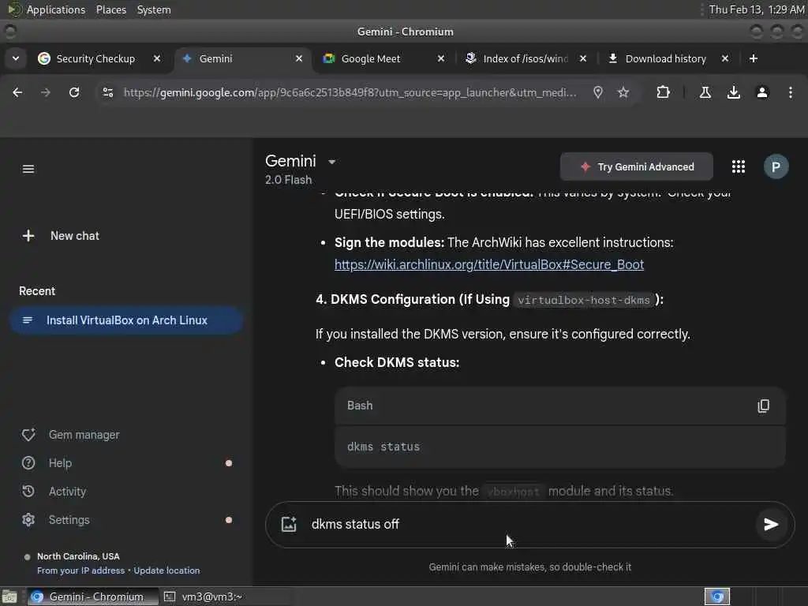Image resolution: width=808 pixels, height=606 pixels.
Task: Open Help in the Gemini sidebar
Action: [47, 462]
